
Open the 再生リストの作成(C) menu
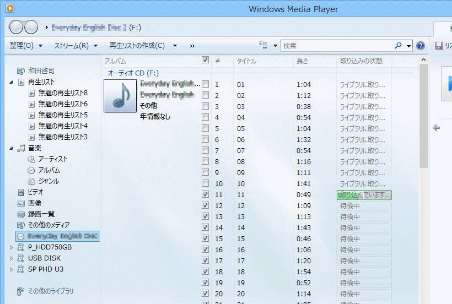click(x=143, y=46)
